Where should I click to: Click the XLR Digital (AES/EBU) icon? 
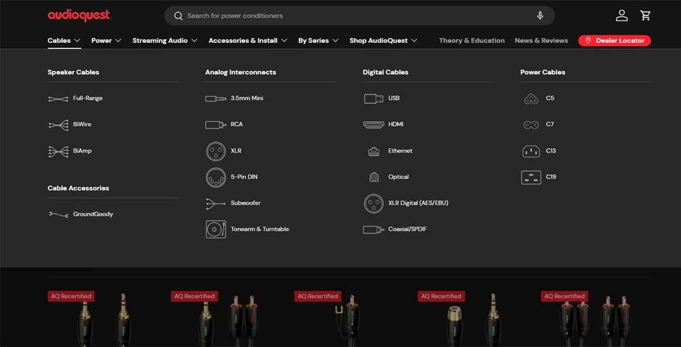pos(373,203)
